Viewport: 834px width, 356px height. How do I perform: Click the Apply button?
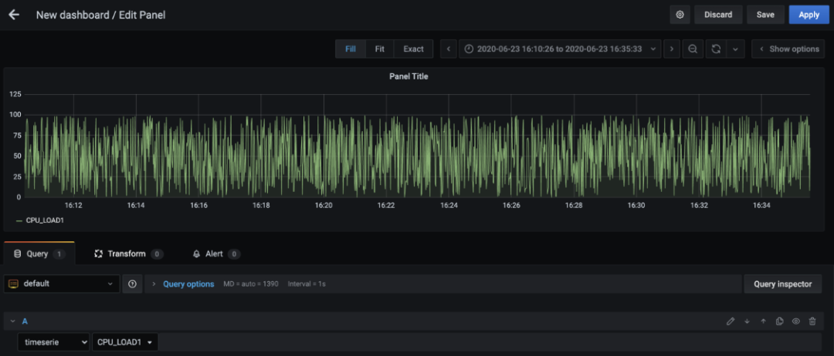click(809, 15)
